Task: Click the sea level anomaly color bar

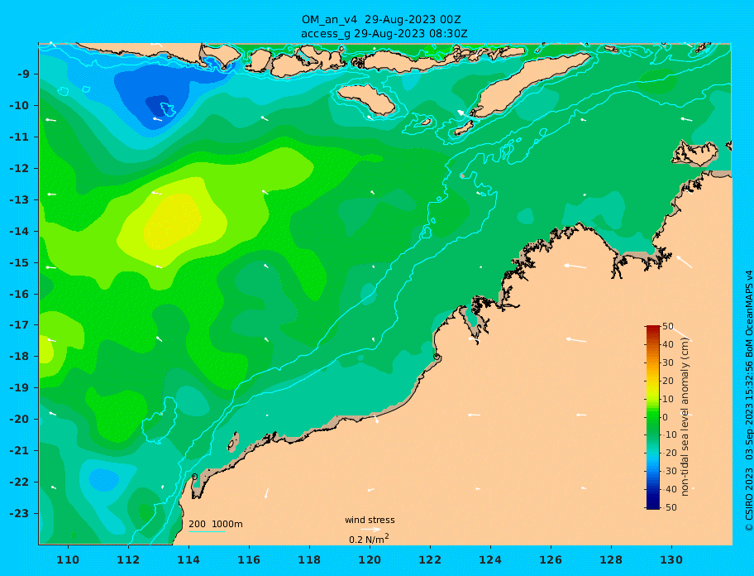Action: coord(653,417)
